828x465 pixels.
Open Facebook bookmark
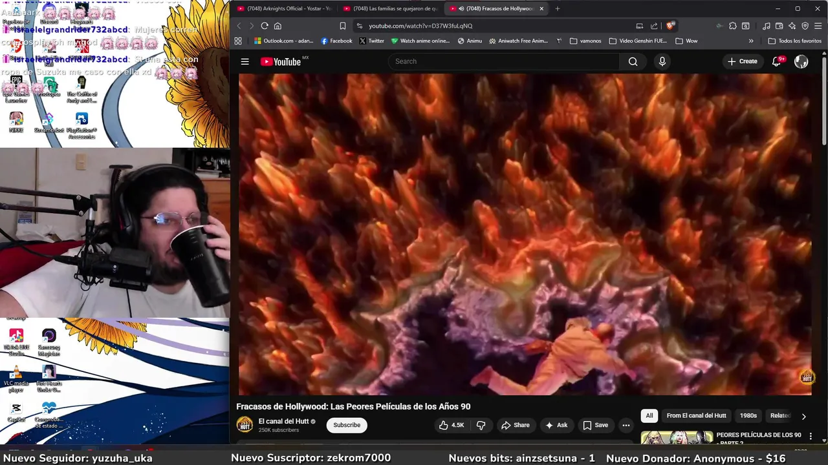point(336,41)
